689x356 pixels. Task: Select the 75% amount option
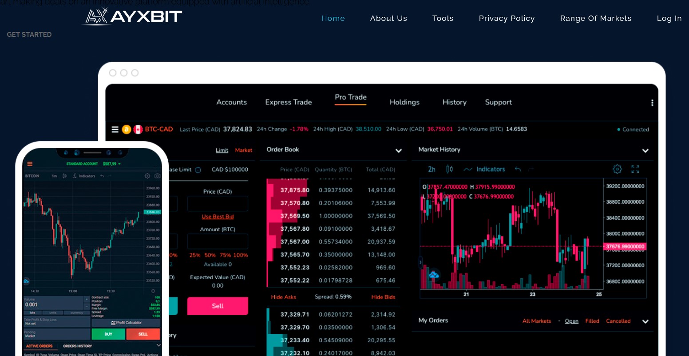point(225,255)
